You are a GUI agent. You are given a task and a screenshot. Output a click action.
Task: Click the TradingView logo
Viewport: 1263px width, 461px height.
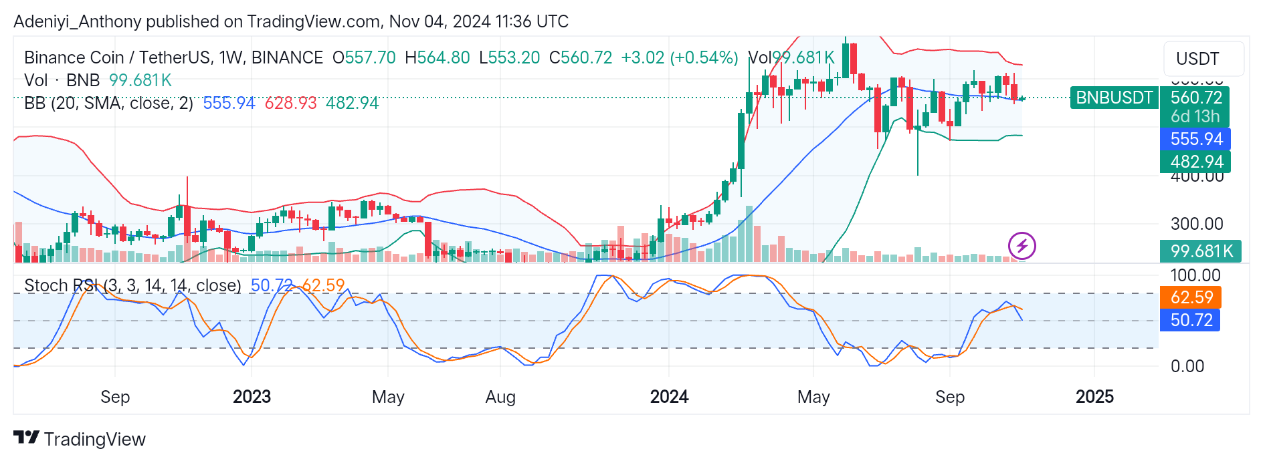point(80,439)
